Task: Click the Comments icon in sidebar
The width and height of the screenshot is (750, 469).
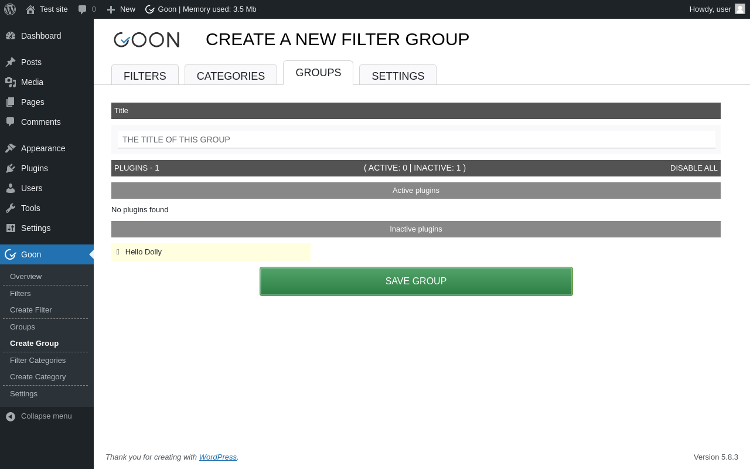Action: tap(11, 122)
